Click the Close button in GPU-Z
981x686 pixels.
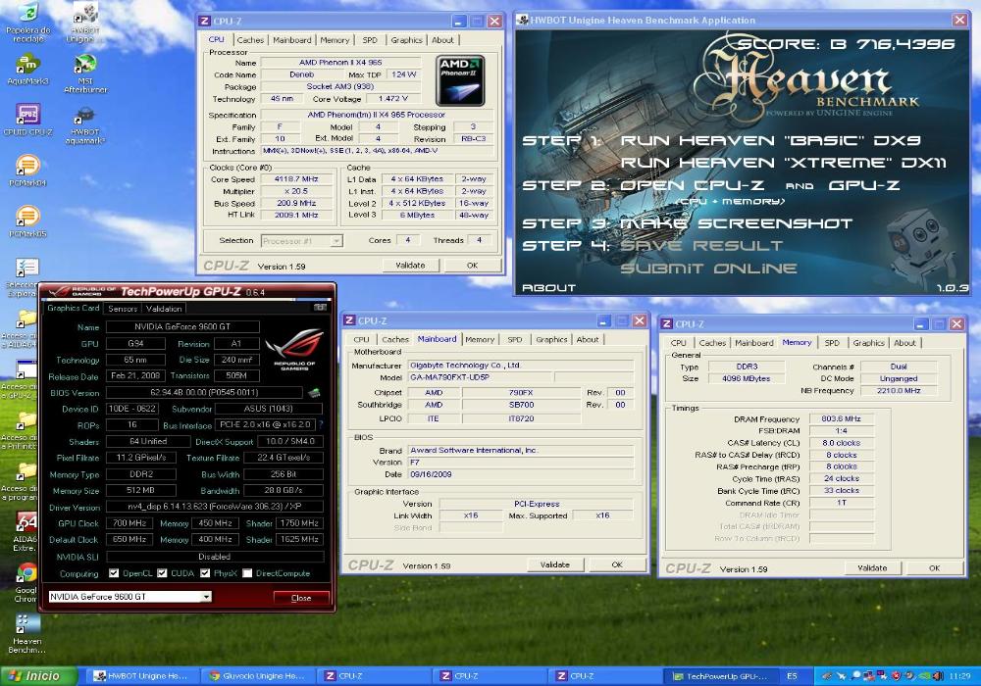pos(301,598)
